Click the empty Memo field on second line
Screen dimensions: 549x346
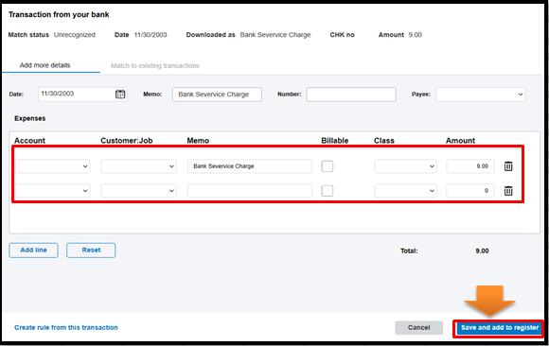pyautogui.click(x=249, y=191)
